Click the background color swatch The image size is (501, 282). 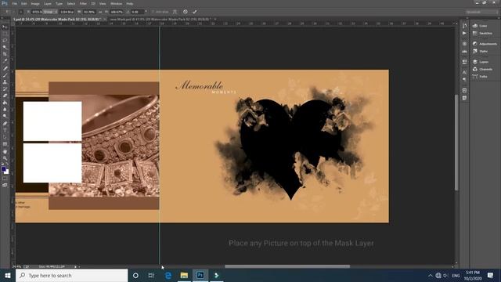7,172
